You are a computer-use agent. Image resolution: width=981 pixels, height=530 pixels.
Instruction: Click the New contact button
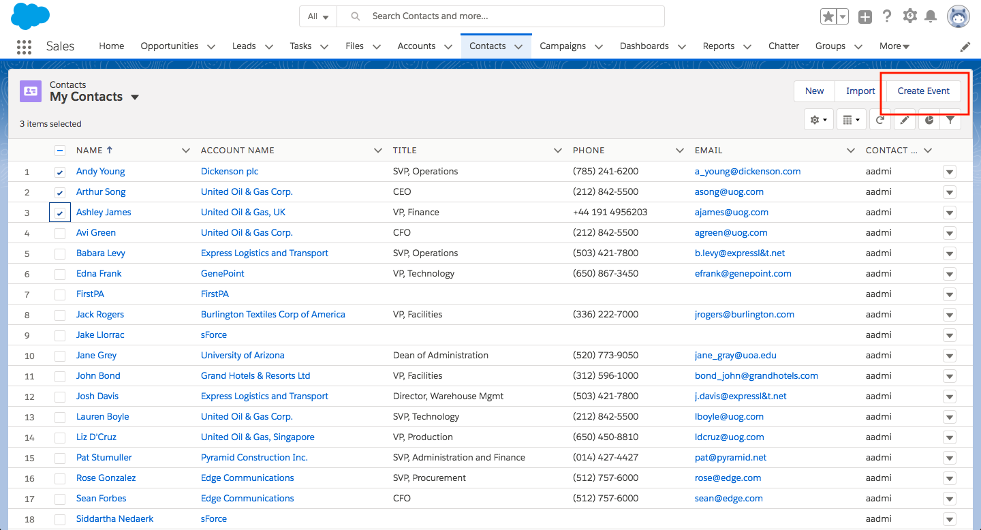(x=815, y=91)
